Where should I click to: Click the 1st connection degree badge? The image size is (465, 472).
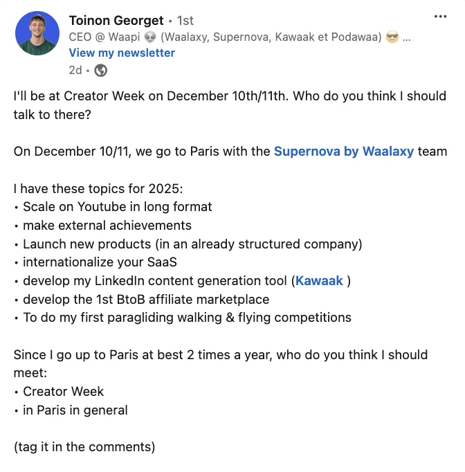click(x=185, y=21)
